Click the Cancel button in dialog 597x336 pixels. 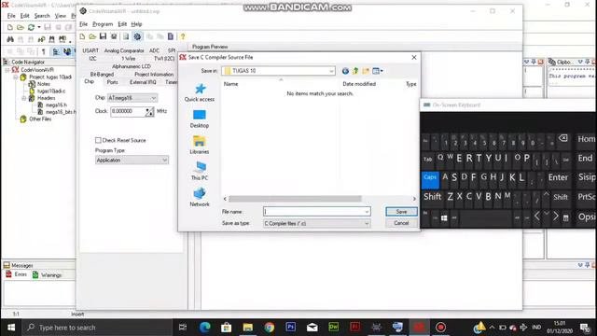click(x=401, y=223)
